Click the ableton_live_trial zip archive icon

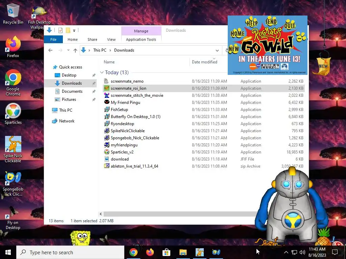click(106, 166)
